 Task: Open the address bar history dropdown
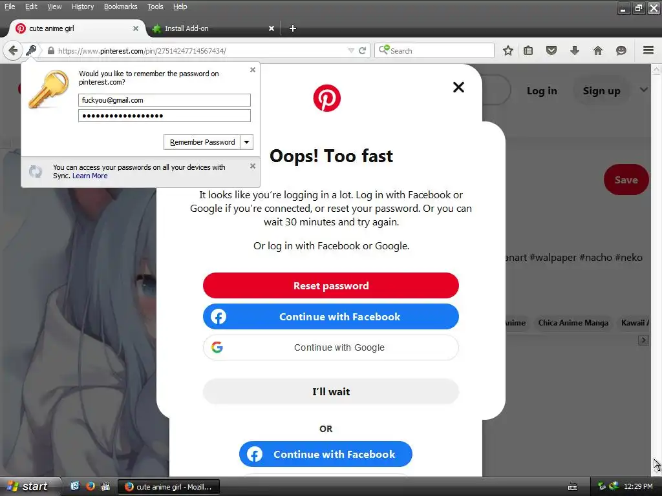tap(351, 50)
